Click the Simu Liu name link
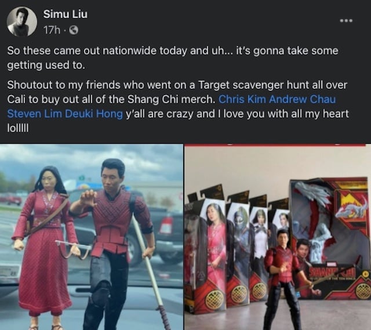The width and height of the screenshot is (371, 330). click(66, 14)
